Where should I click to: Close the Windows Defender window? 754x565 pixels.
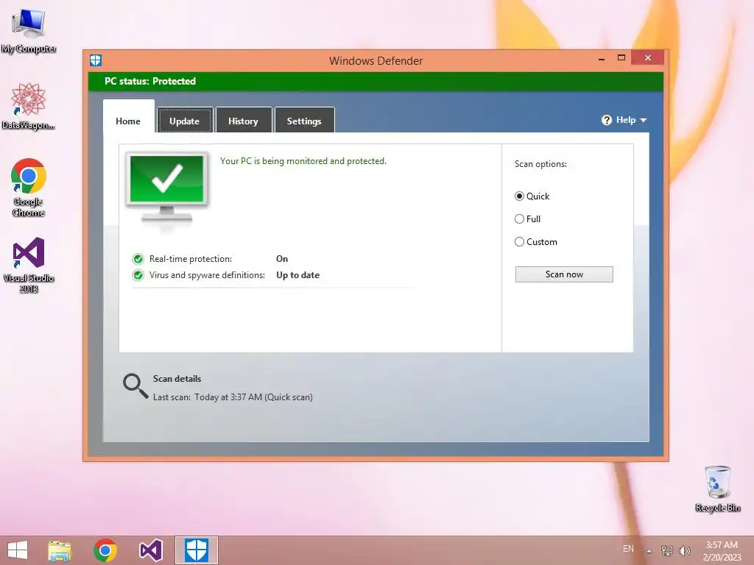[x=648, y=58]
